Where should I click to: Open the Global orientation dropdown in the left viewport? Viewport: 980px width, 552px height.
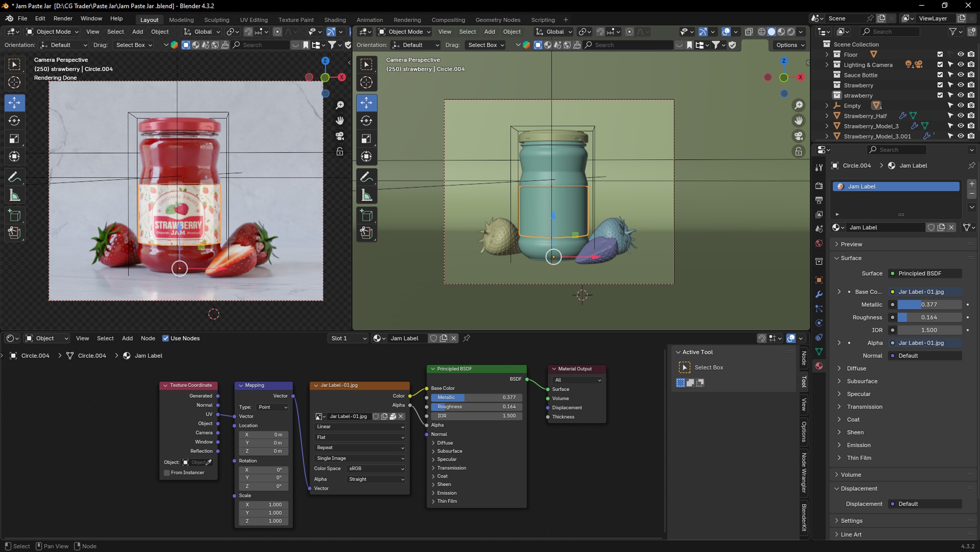point(202,32)
